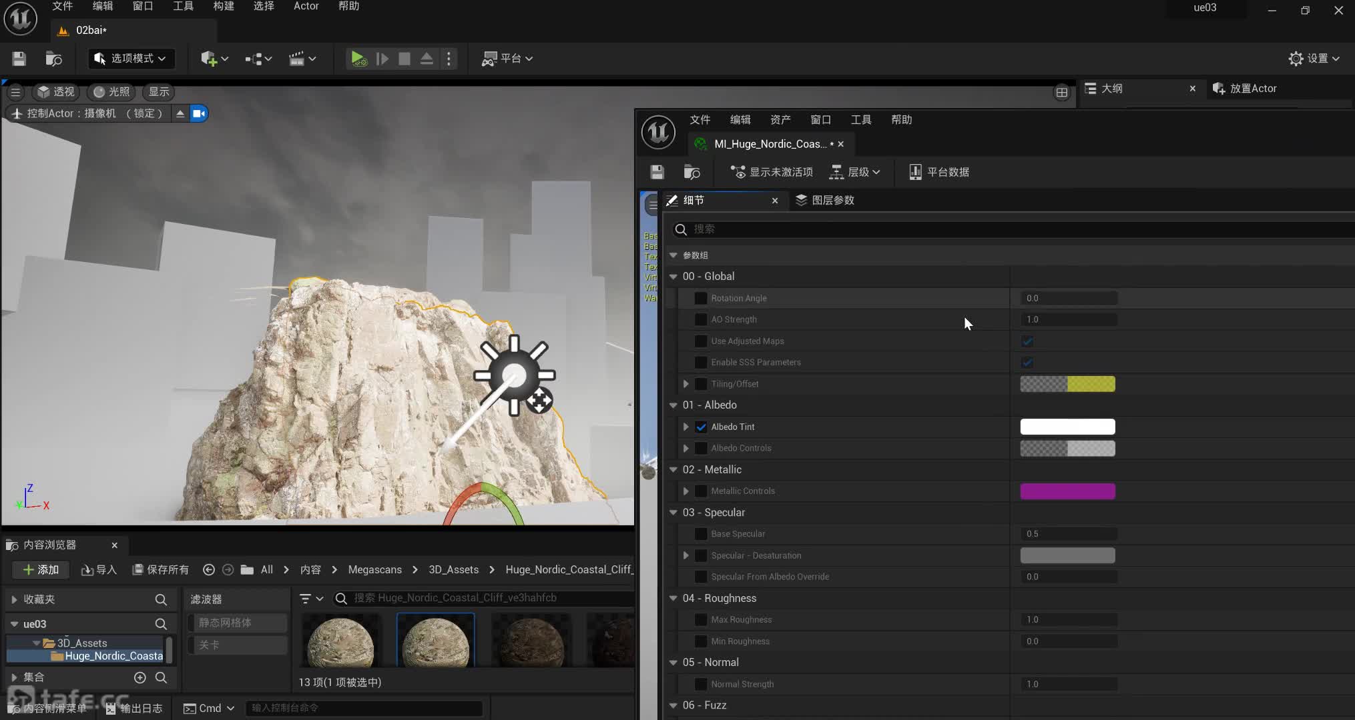This screenshot has width=1355, height=720.
Task: Click the green Play button
Action: pos(358,59)
